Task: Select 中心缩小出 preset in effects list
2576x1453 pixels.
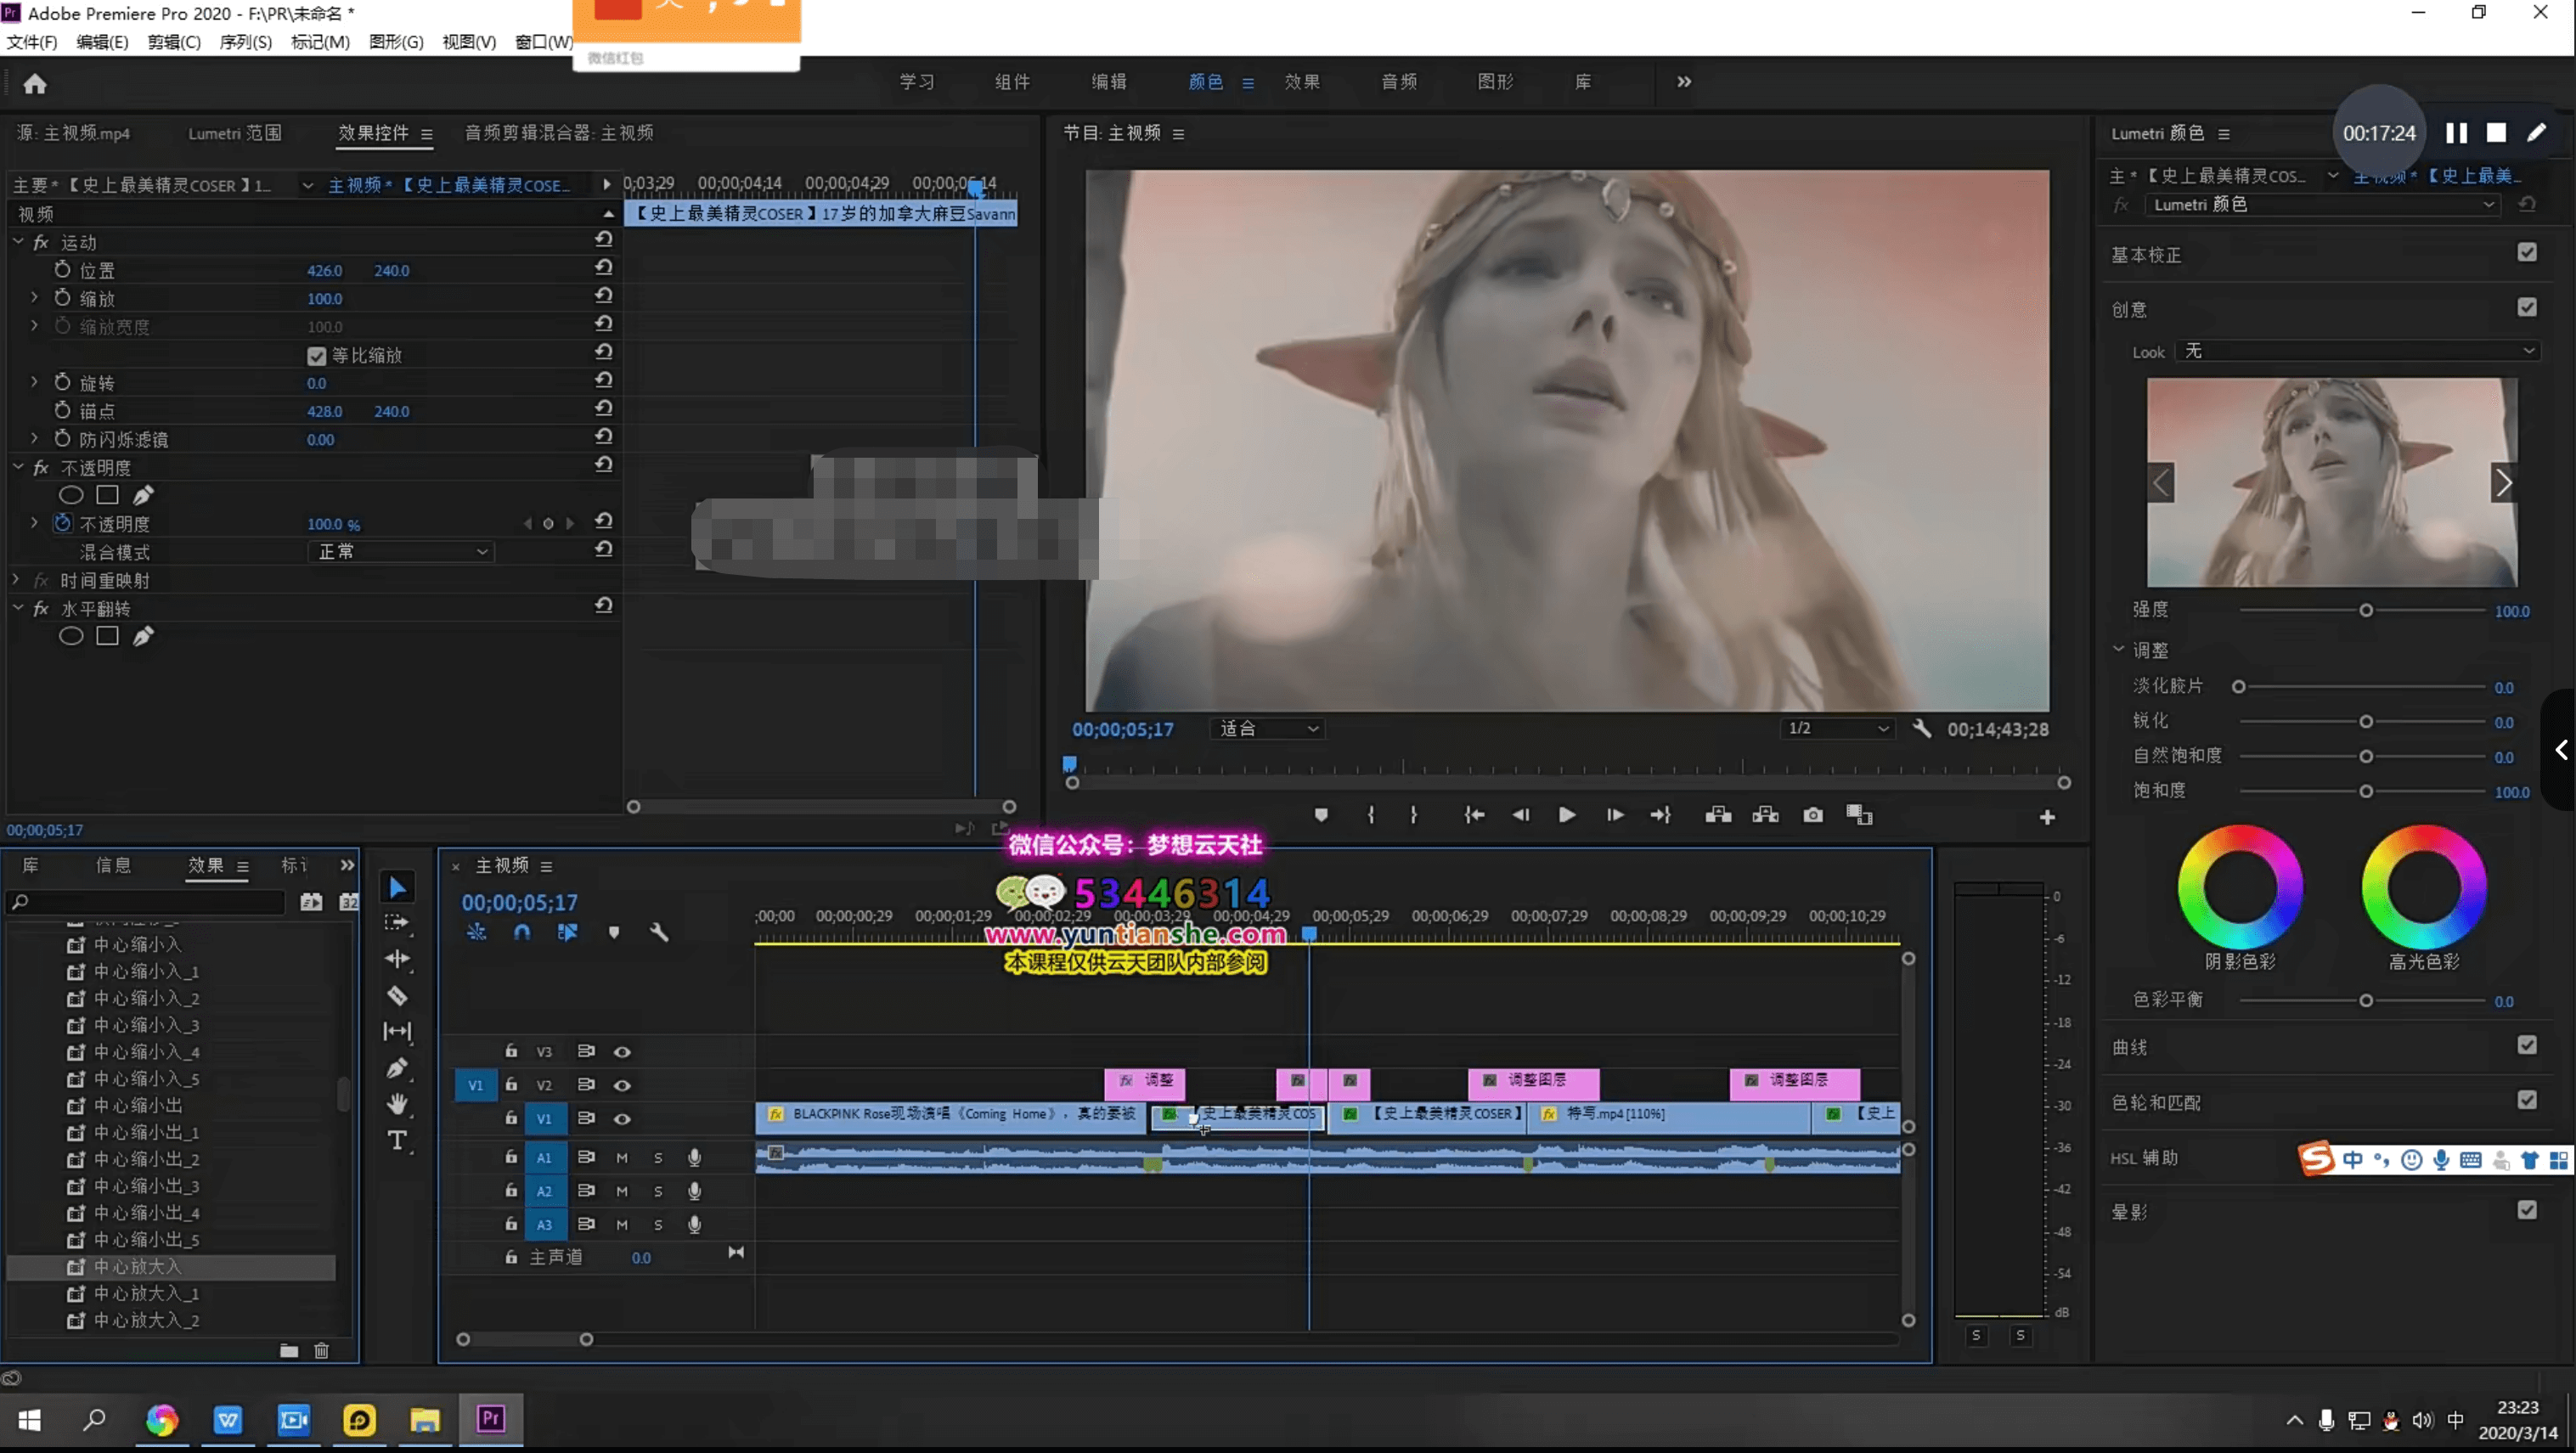Action: point(139,1105)
